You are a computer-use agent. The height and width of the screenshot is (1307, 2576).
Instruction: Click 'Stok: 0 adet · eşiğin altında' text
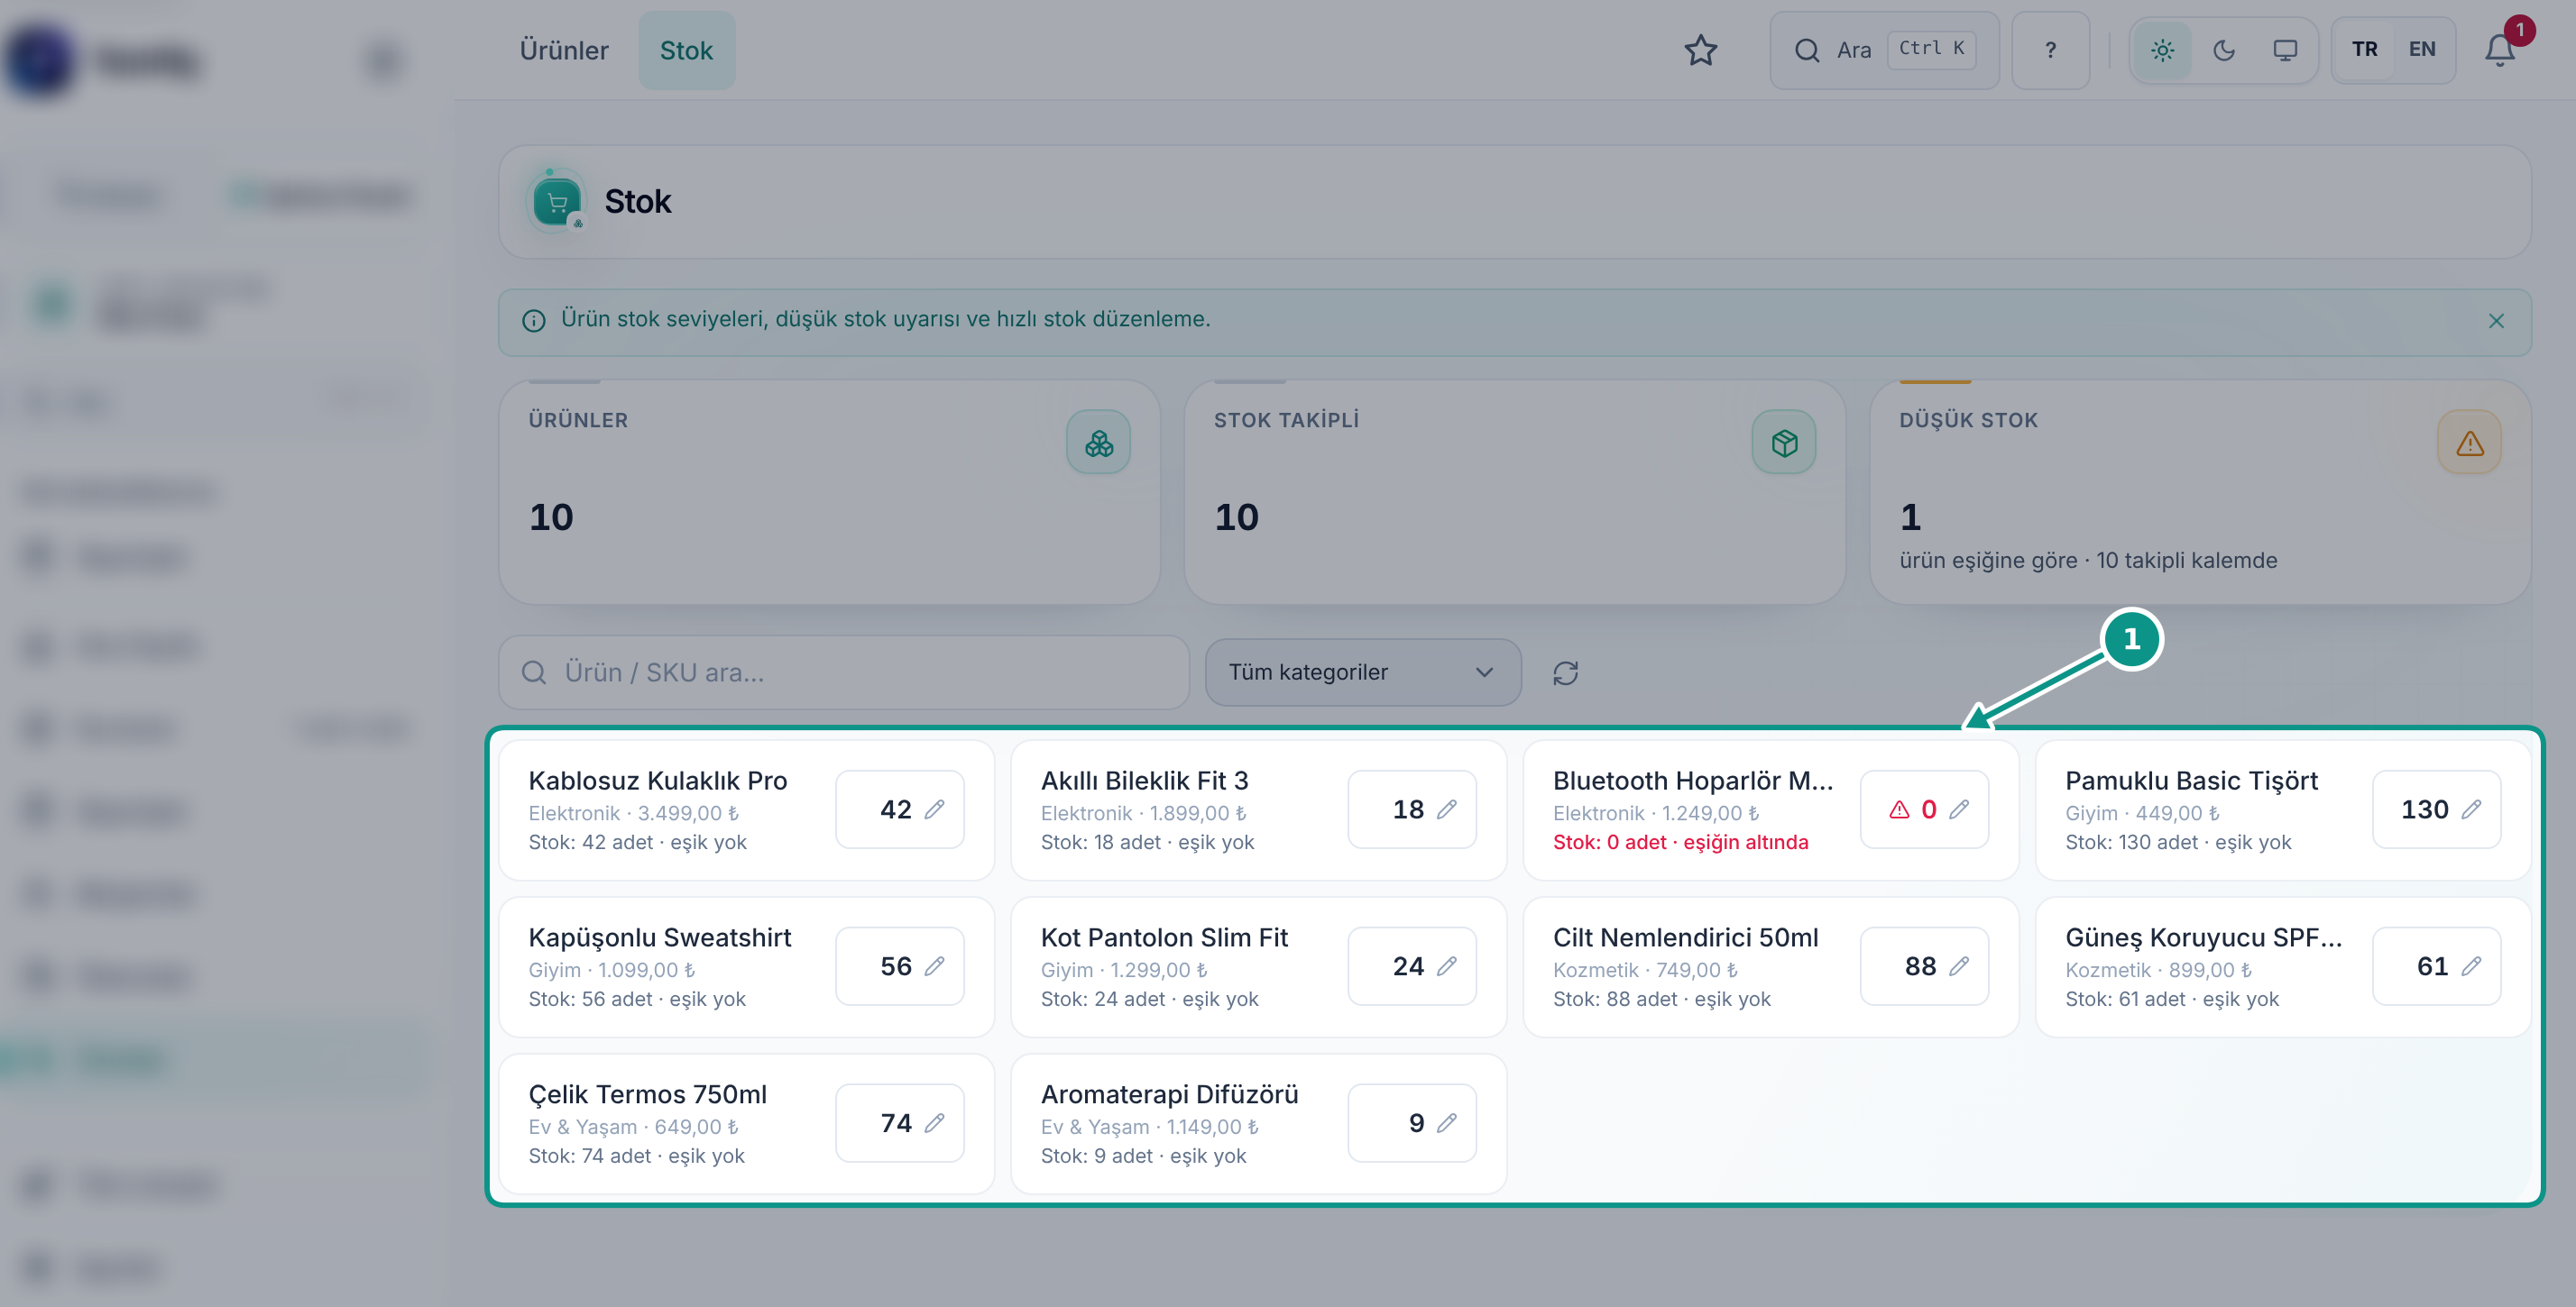click(x=1680, y=843)
